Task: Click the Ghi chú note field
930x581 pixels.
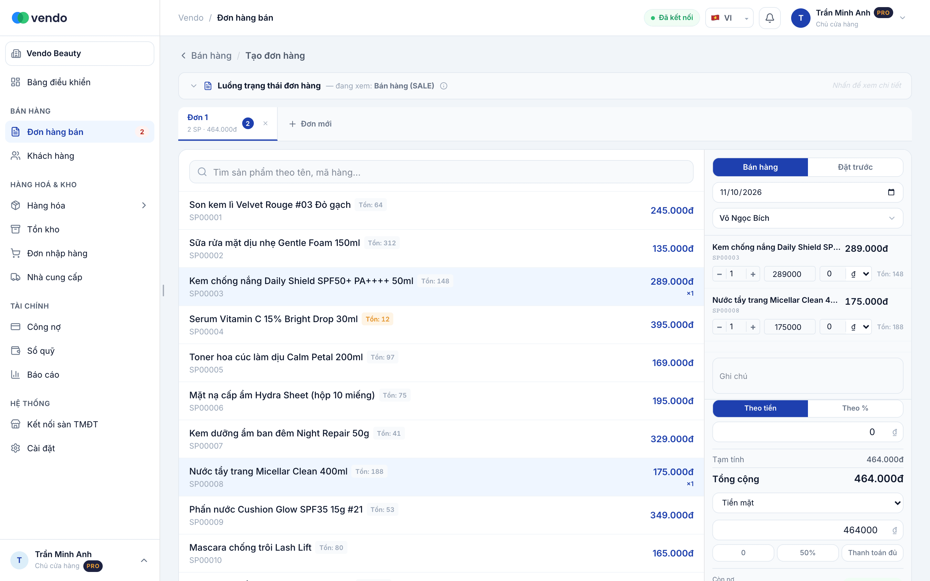Action: pos(807,376)
